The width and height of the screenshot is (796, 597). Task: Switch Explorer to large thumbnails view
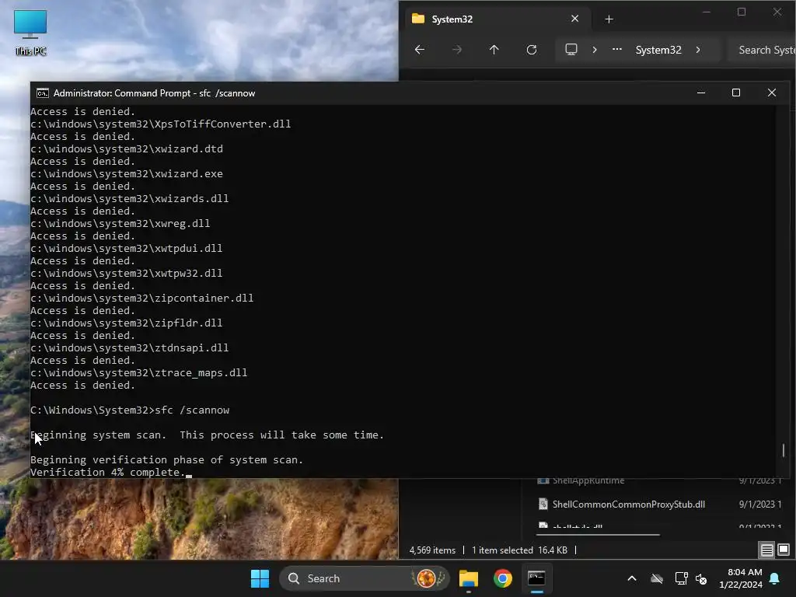(784, 550)
